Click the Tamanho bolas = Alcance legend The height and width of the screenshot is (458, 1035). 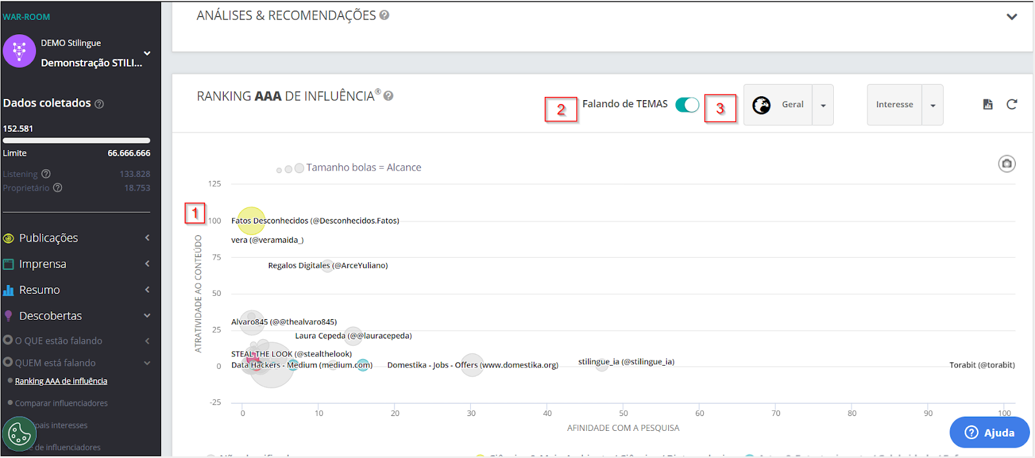point(349,168)
